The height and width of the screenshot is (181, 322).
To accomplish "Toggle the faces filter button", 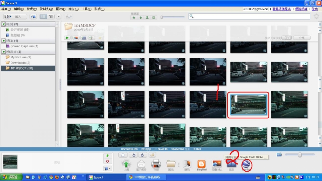I will 147,17.
